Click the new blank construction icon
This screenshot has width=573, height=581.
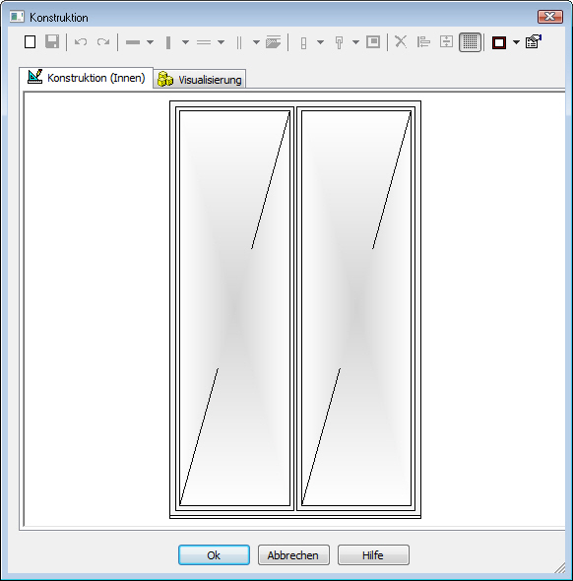coord(30,42)
